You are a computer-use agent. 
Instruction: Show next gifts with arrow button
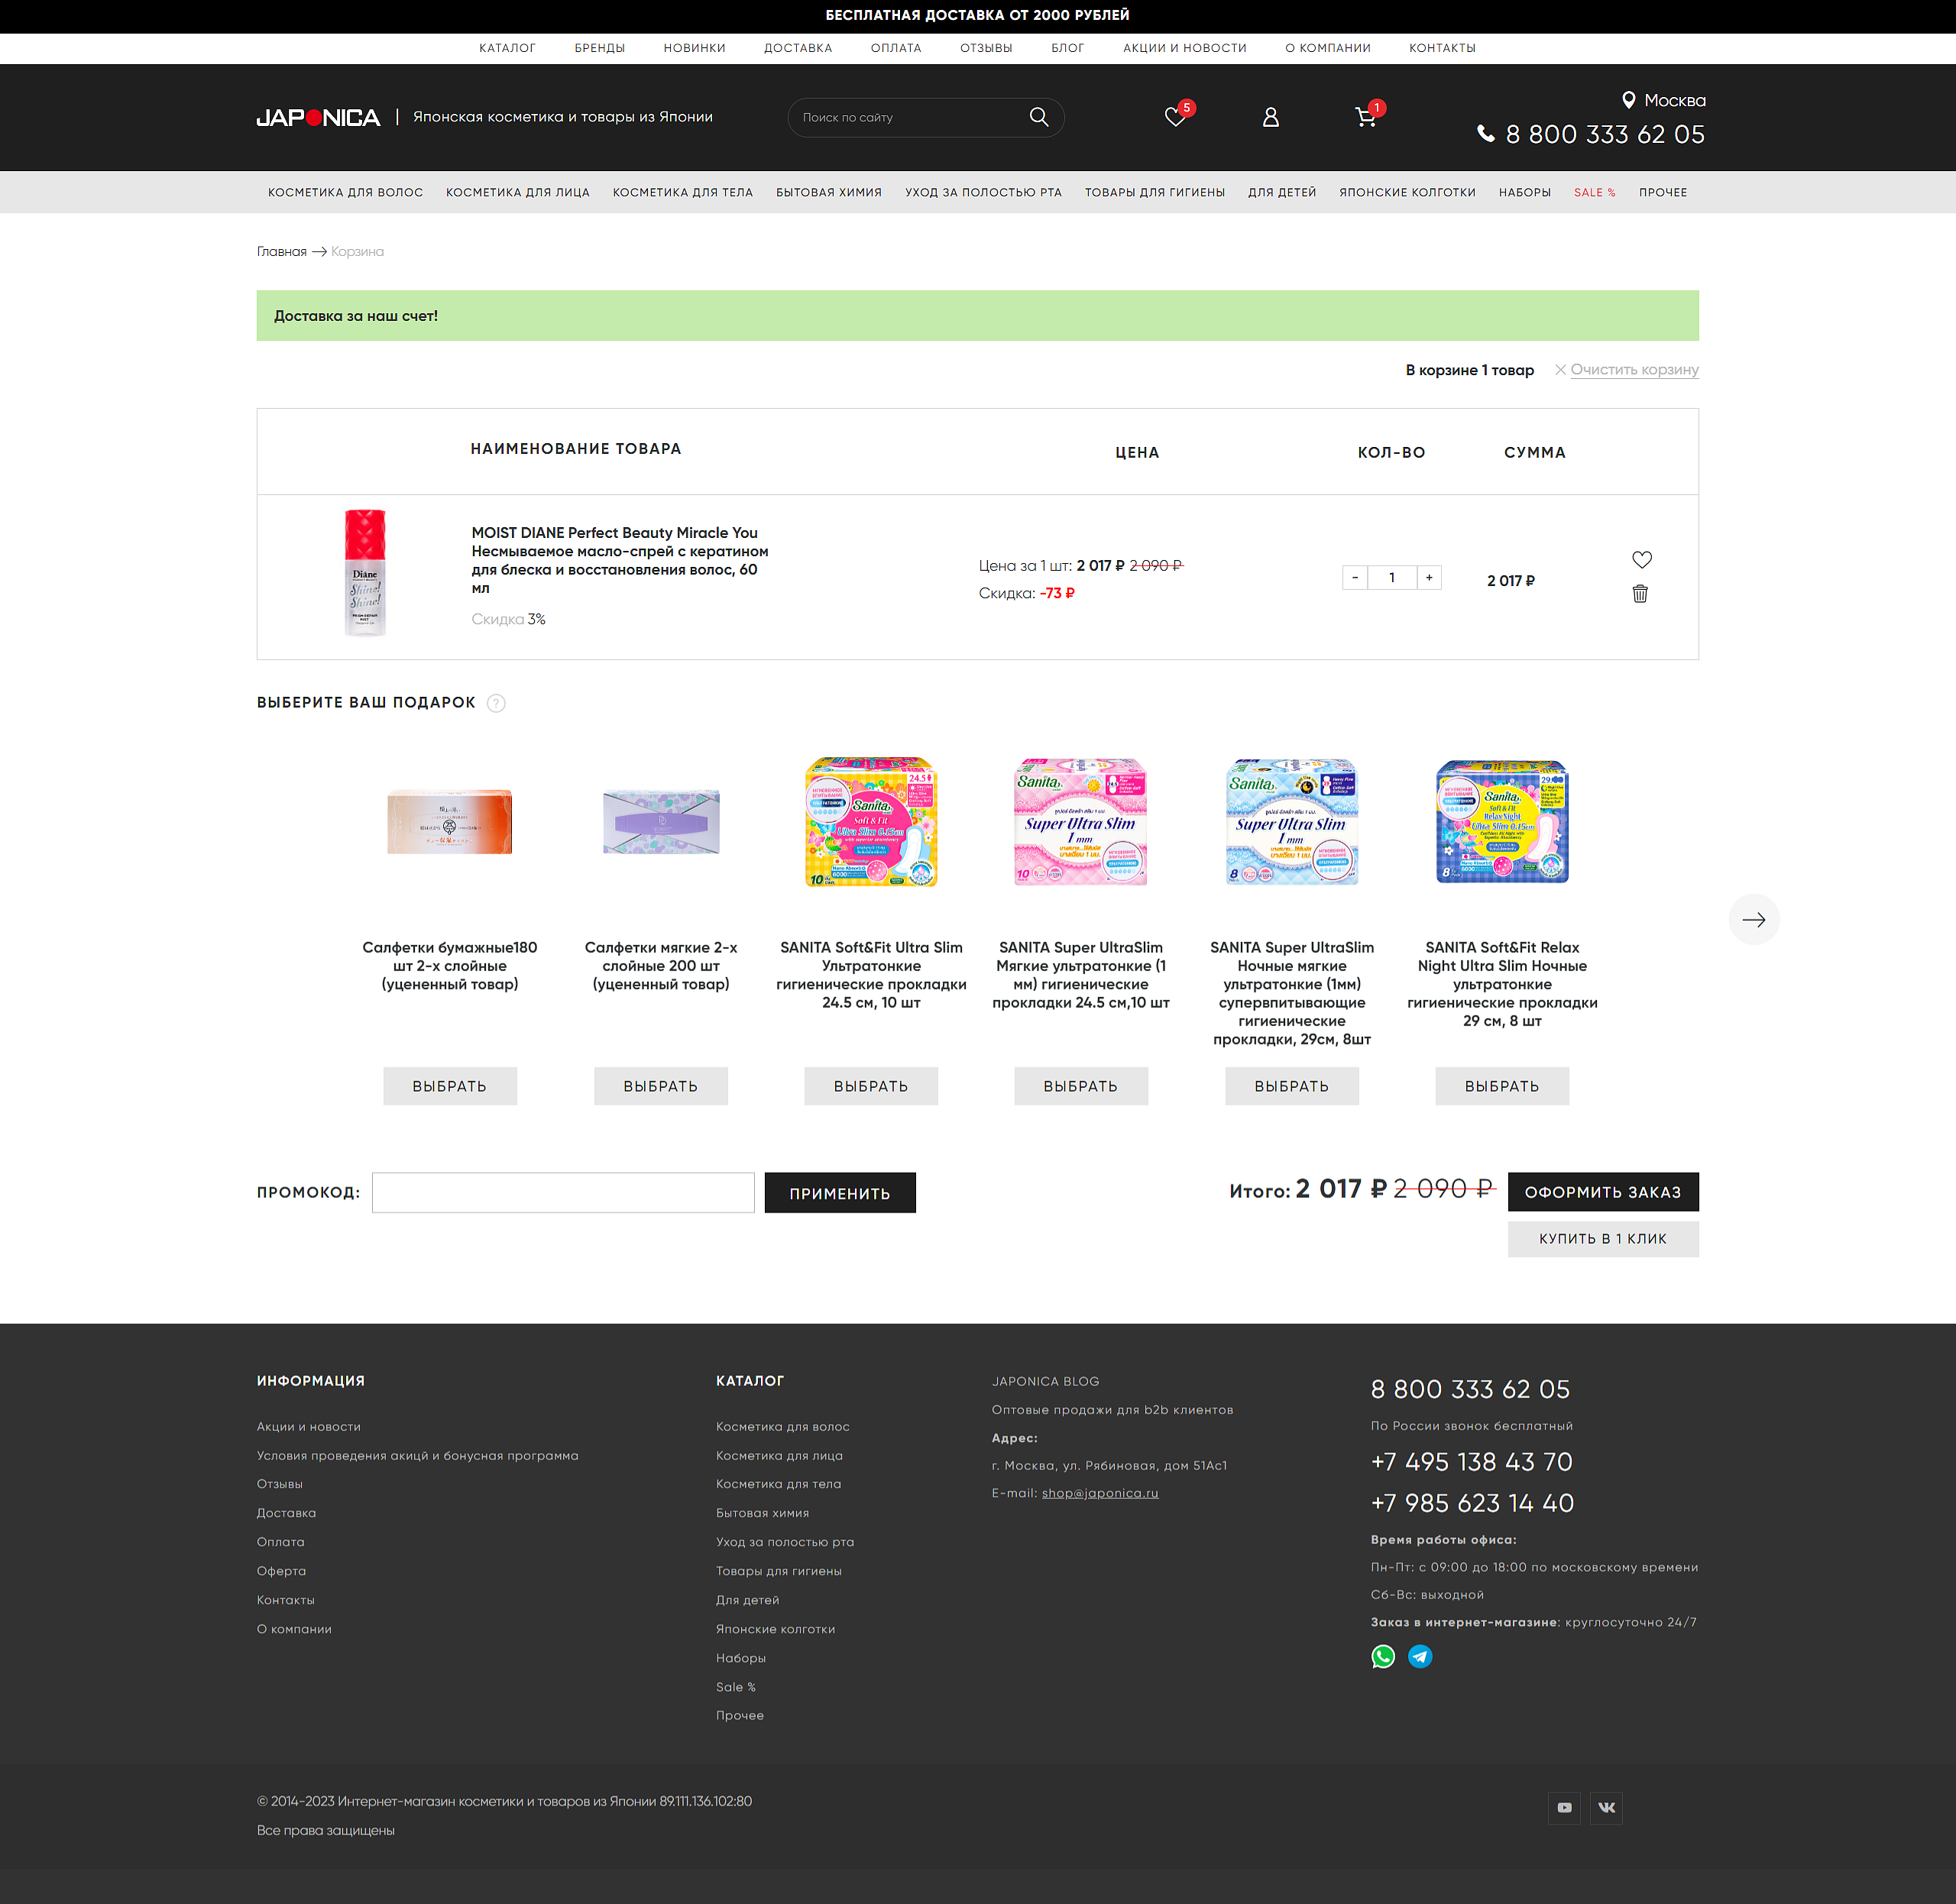click(1753, 919)
